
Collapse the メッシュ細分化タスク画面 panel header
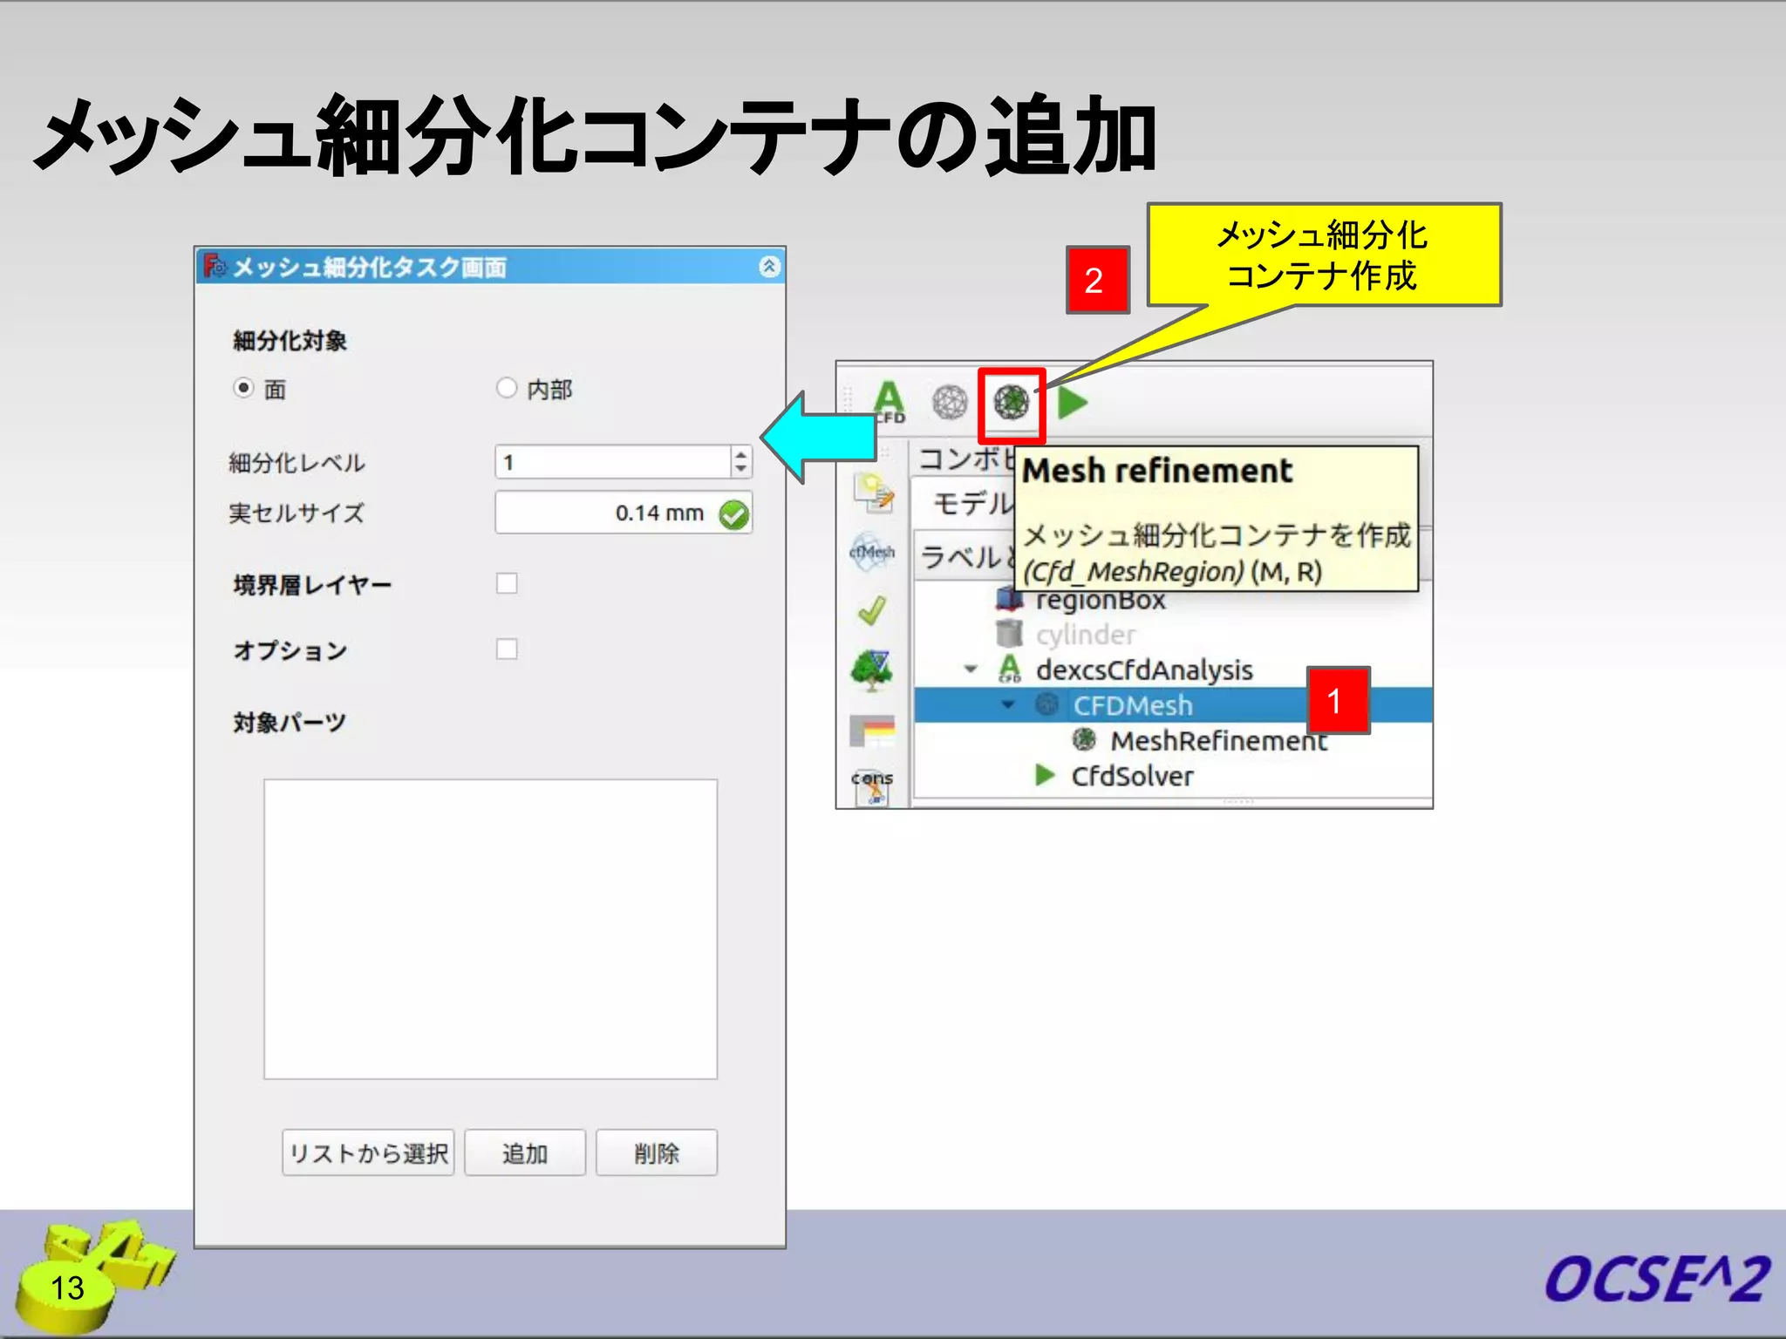(768, 267)
